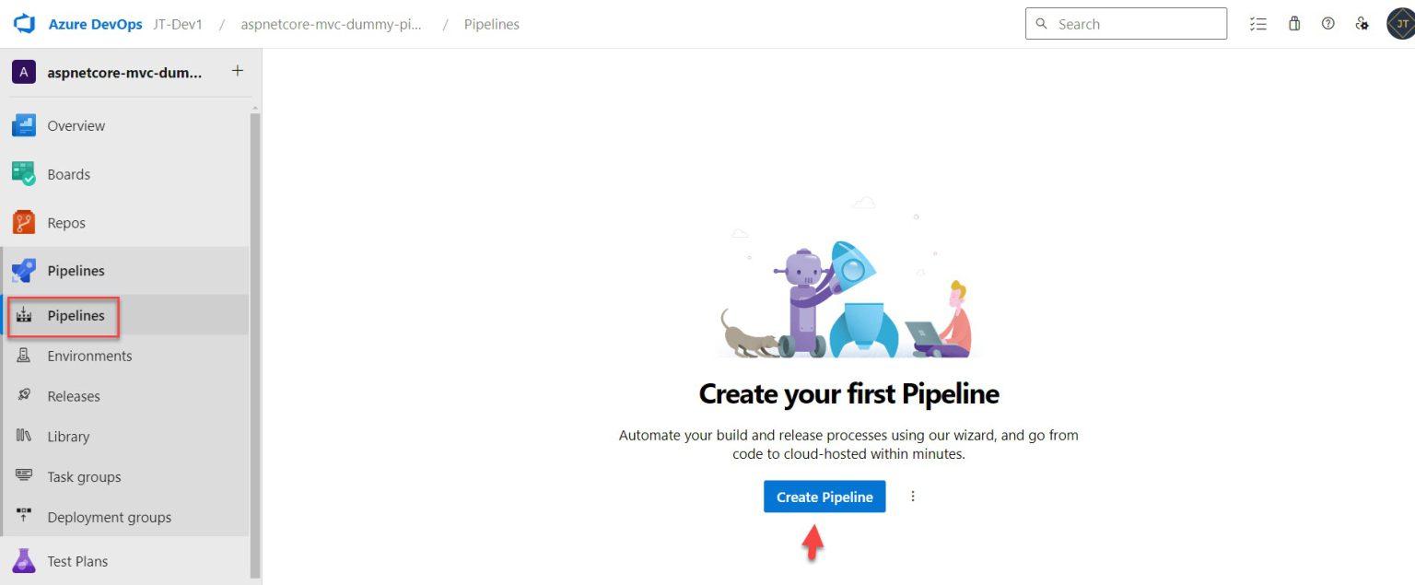Click the plus to create a new project
1415x585 pixels.
pos(237,69)
